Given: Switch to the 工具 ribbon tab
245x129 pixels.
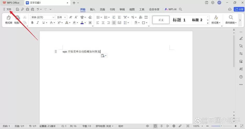Looking at the screenshot, I should pos(142,9).
